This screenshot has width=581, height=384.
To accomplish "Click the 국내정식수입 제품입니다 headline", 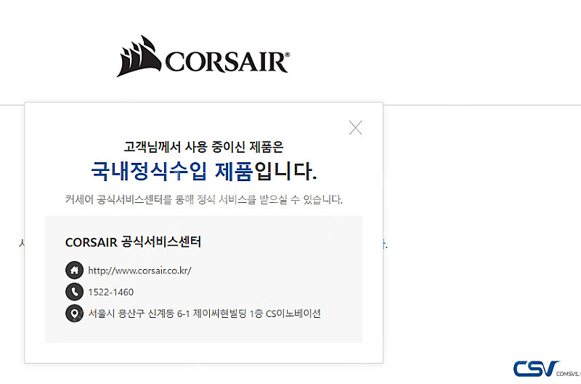I will point(204,172).
